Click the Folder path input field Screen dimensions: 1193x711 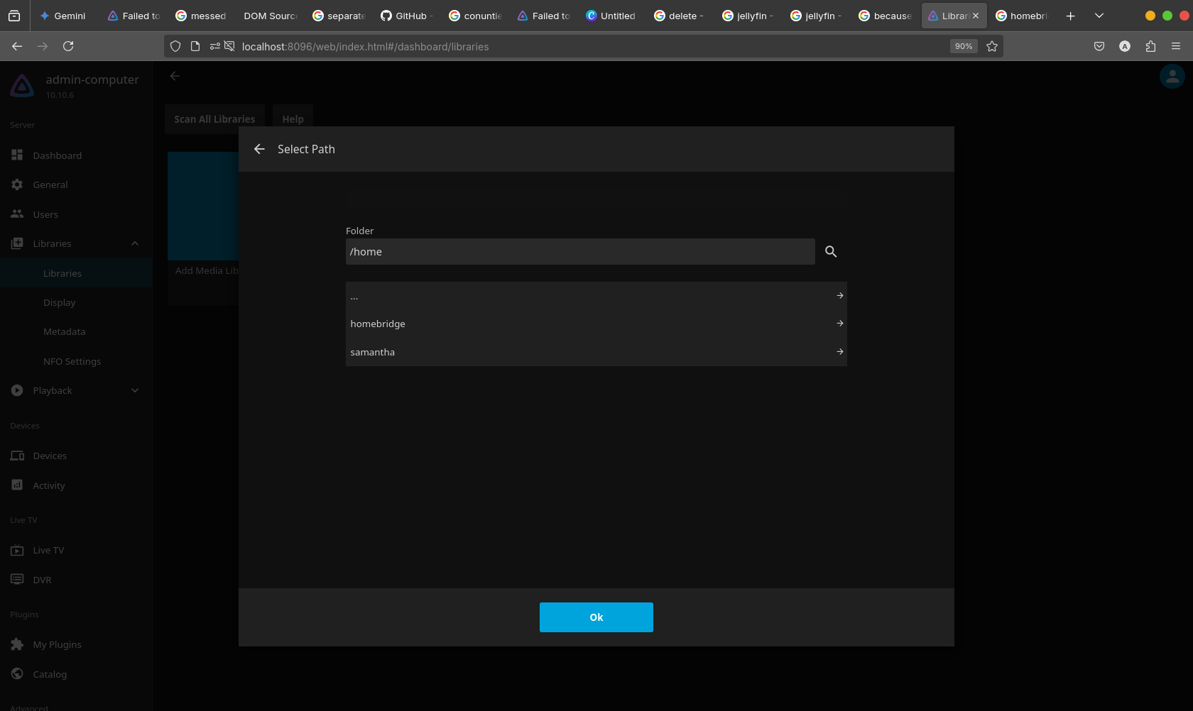[x=579, y=252]
